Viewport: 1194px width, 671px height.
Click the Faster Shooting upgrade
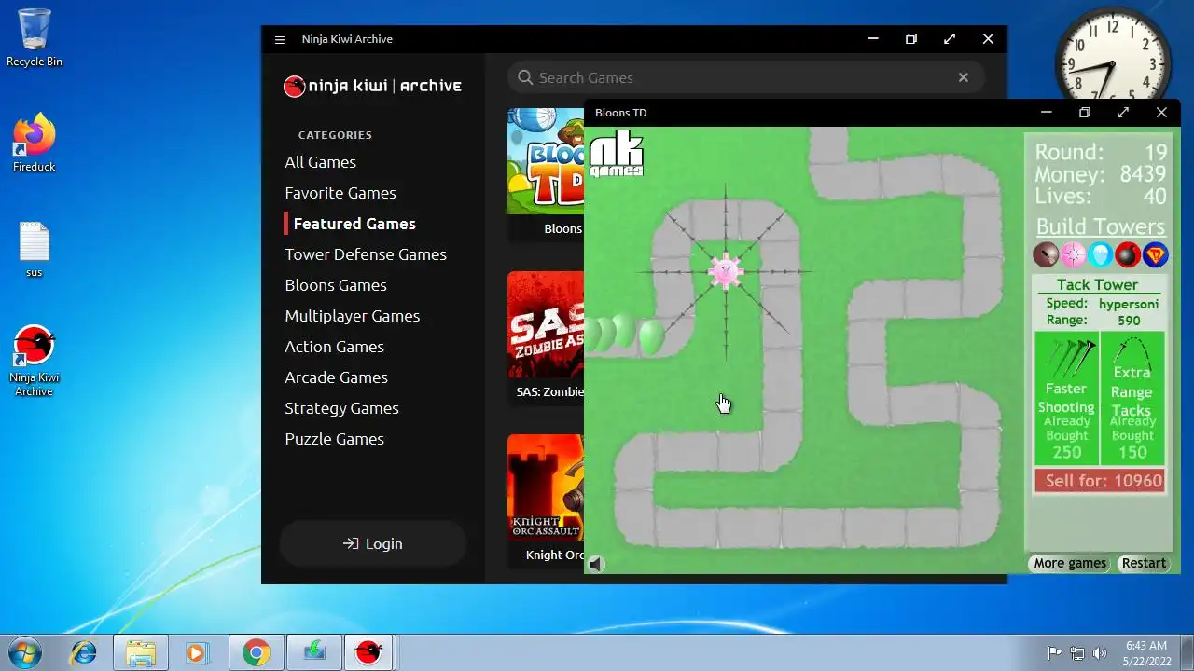[1066, 399]
